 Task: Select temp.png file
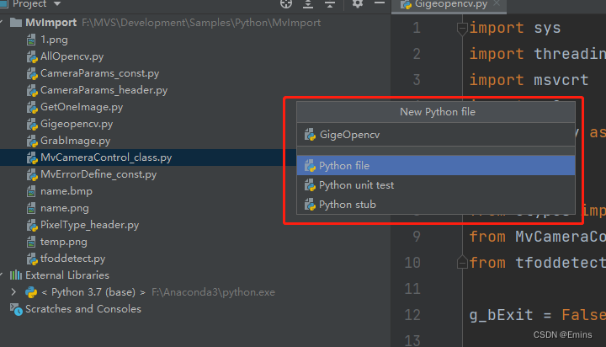click(x=64, y=242)
